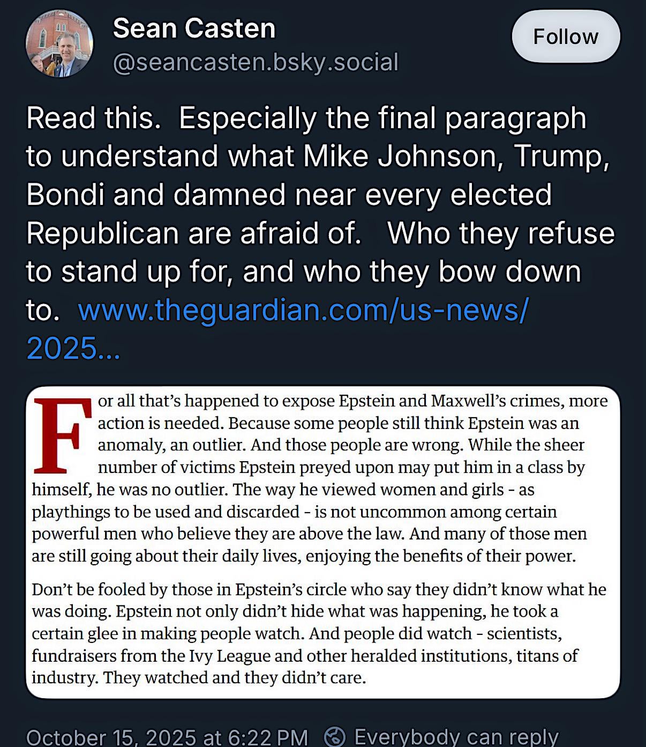Open the theguardian.com/us-news link
Image resolution: width=646 pixels, height=747 pixels.
tap(303, 309)
